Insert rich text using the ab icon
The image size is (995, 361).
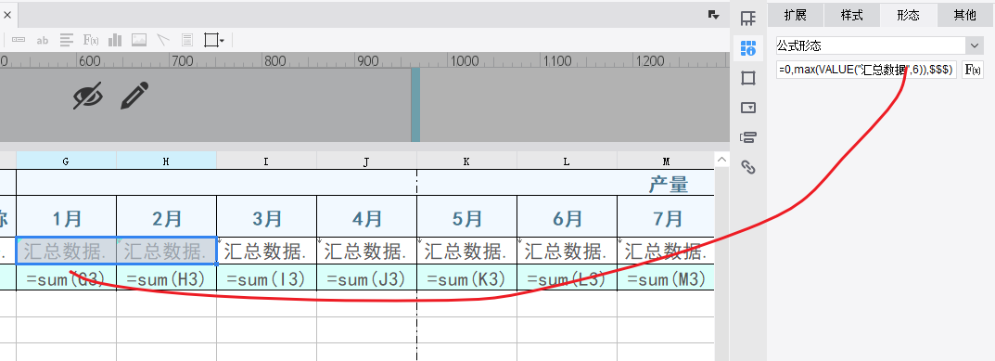(x=42, y=40)
